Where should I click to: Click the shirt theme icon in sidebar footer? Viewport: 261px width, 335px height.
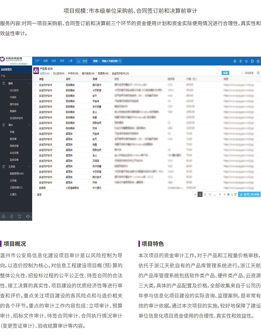[20, 216]
